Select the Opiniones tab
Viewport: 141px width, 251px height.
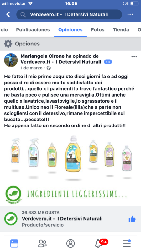pyautogui.click(x=70, y=30)
